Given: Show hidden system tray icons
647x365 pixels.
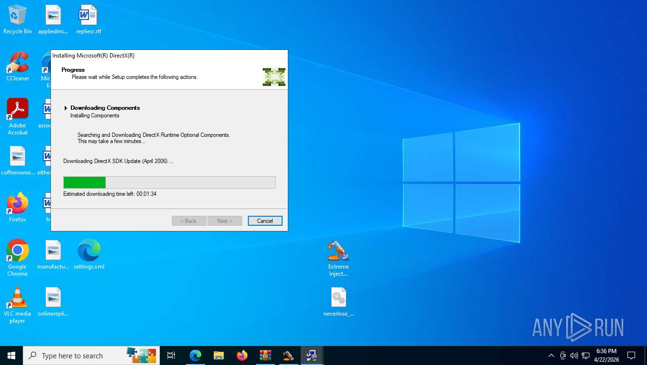Looking at the screenshot, I should click(551, 355).
